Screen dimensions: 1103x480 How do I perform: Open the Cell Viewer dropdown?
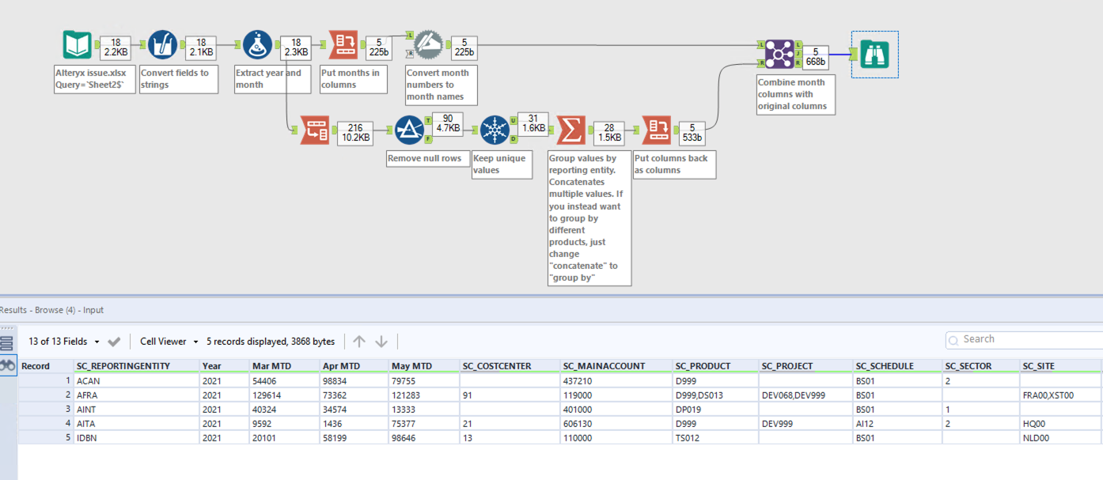(x=166, y=341)
